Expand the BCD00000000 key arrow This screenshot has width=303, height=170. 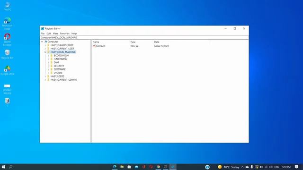(48, 56)
